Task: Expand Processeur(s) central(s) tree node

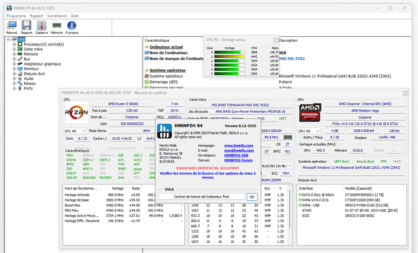Action: [14, 44]
